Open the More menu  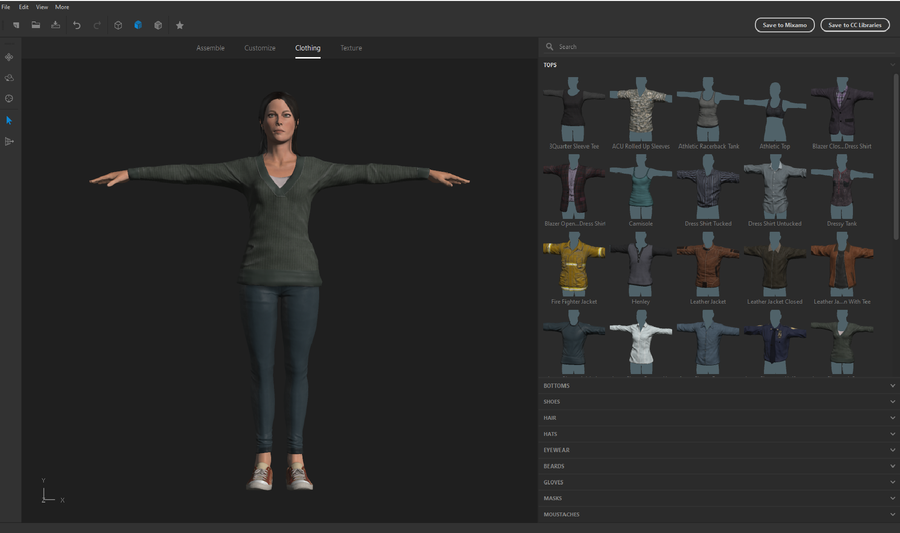(x=62, y=7)
